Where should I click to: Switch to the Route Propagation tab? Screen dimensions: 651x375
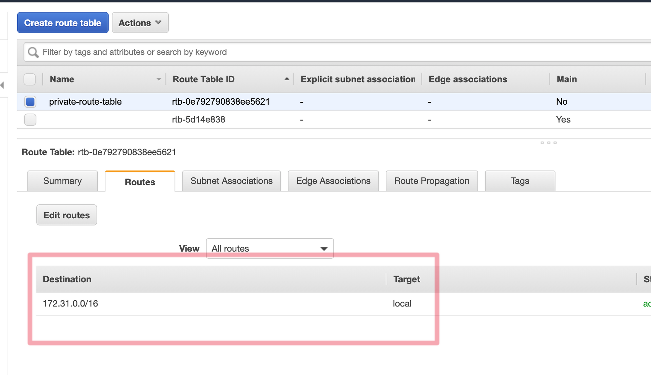click(x=432, y=181)
